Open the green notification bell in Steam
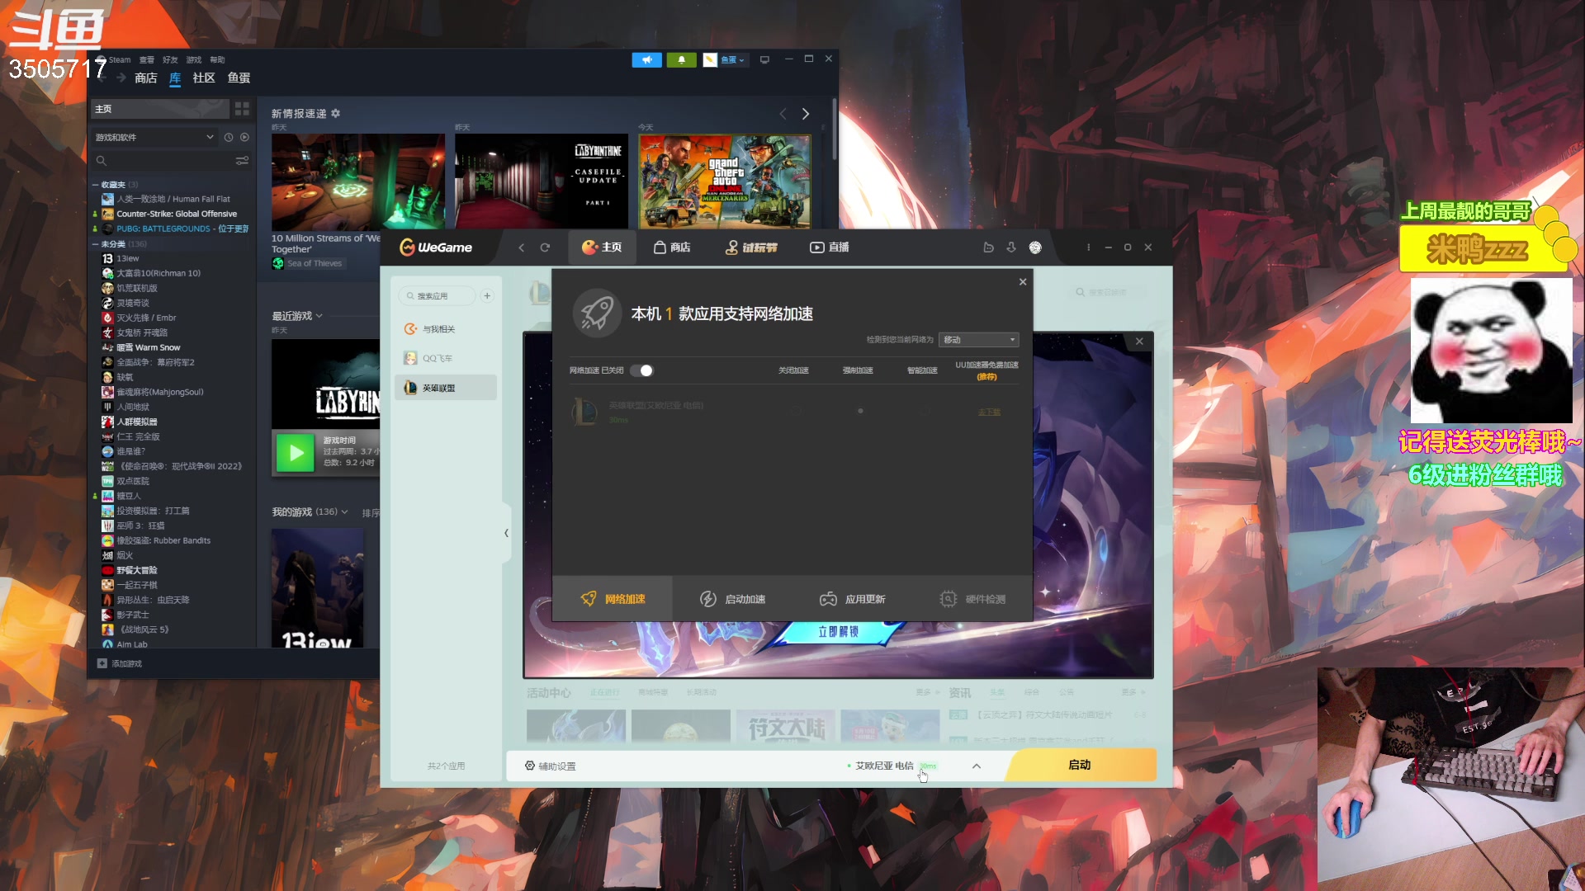Screen dimensions: 1585x891 point(681,59)
